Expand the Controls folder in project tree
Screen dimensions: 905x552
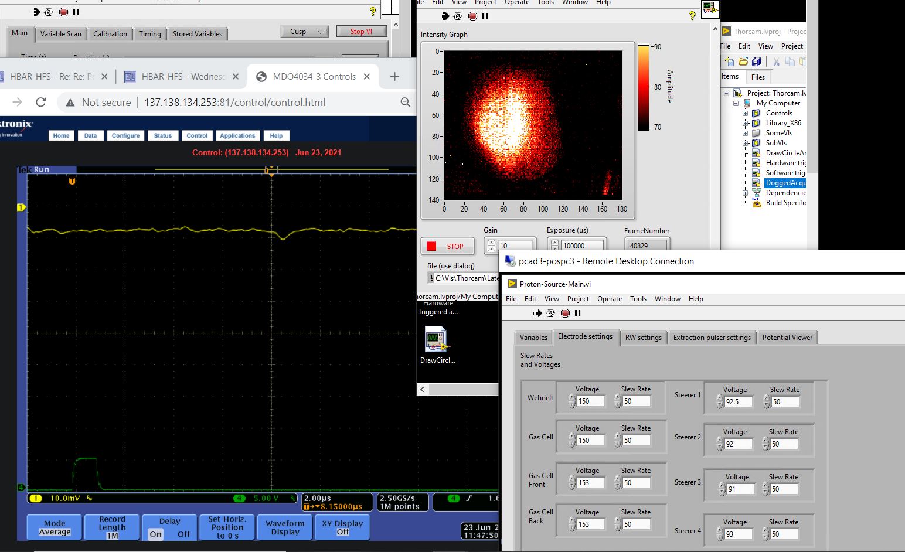[x=746, y=113]
